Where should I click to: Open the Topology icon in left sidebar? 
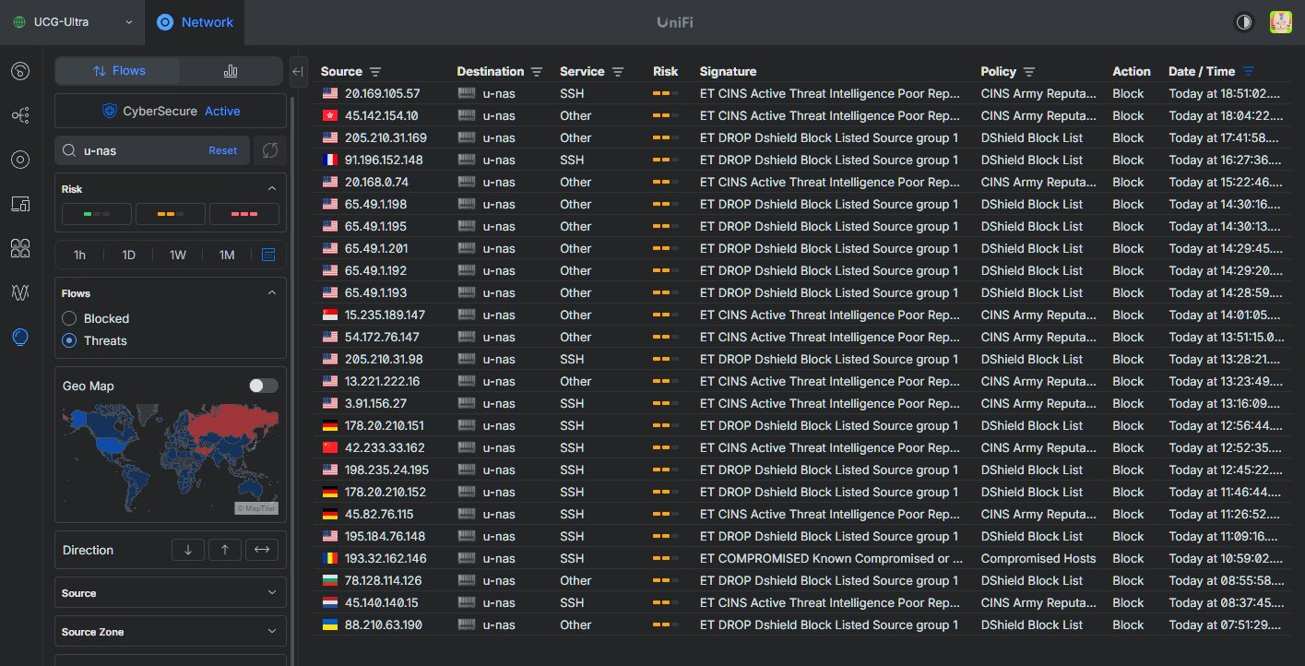[x=20, y=115]
